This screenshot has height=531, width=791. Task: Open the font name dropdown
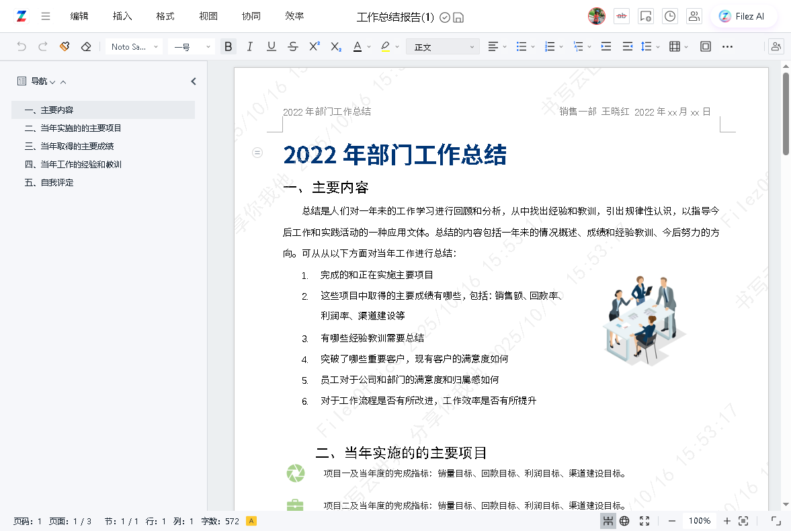point(136,46)
